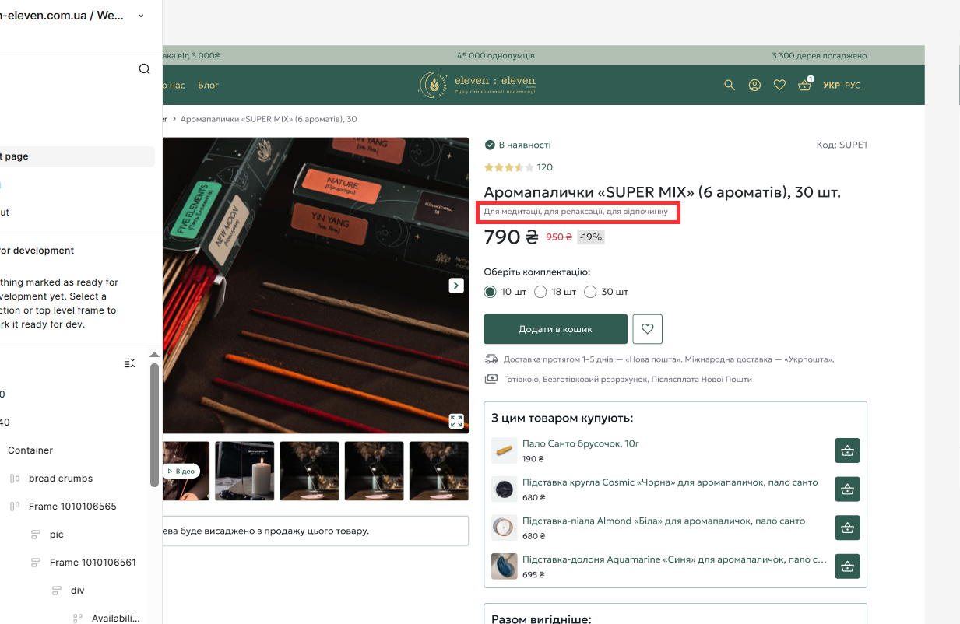
Task: Click the delivery truck icon
Action: pos(491,359)
